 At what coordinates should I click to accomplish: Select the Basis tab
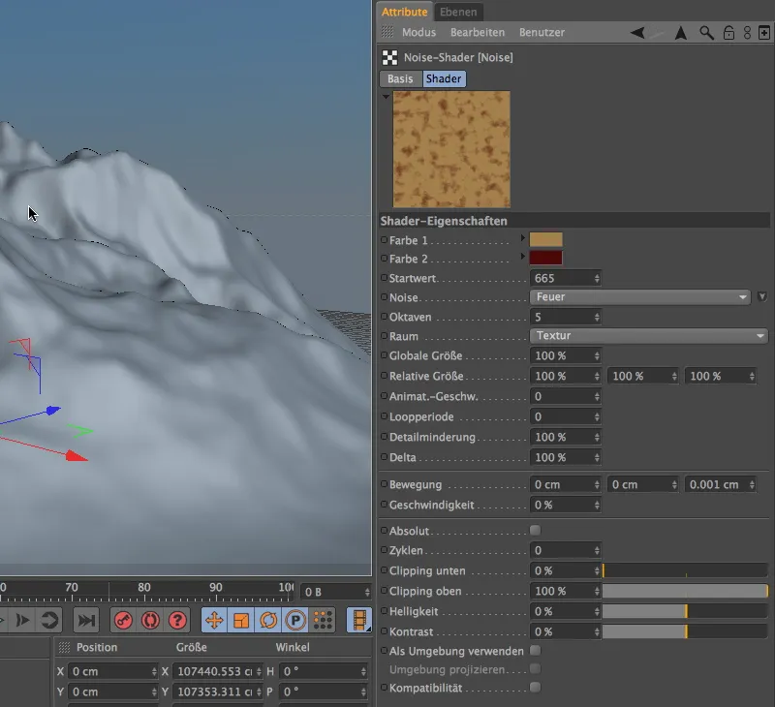click(x=400, y=79)
